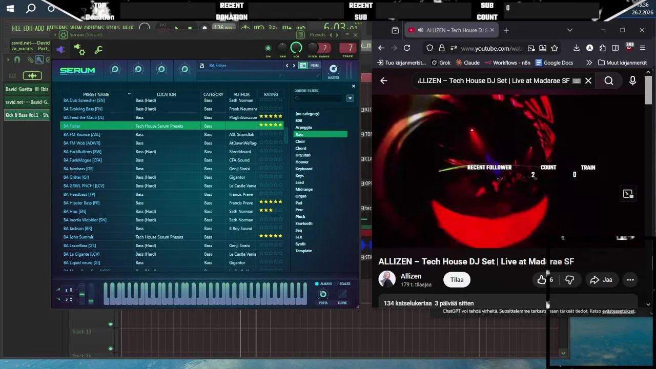The height and width of the screenshot is (369, 656).
Task: Toggle the FL Studio magnet snap icon
Action: tap(17, 60)
